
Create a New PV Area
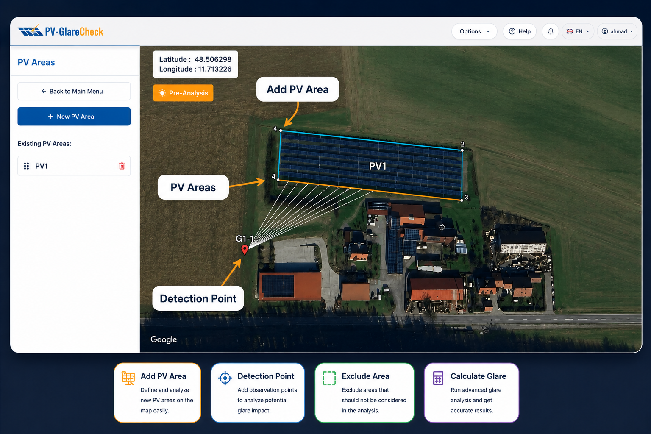pos(74,116)
